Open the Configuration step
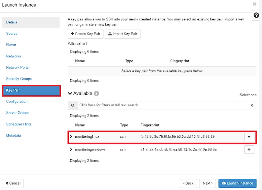 (17, 102)
